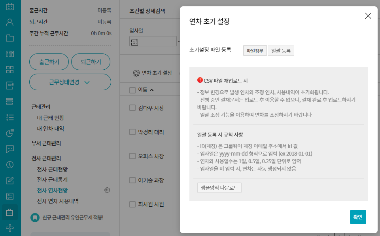Open the calendar icon in left sidebar
Image resolution: width=380 pixels, height=236 pixels.
(10, 7)
